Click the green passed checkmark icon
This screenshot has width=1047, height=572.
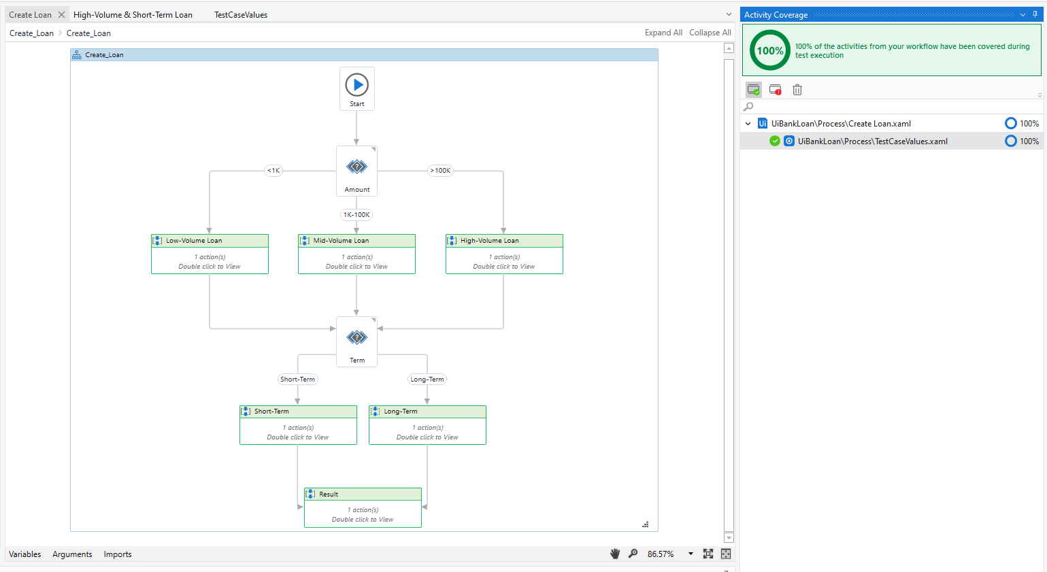pyautogui.click(x=775, y=141)
